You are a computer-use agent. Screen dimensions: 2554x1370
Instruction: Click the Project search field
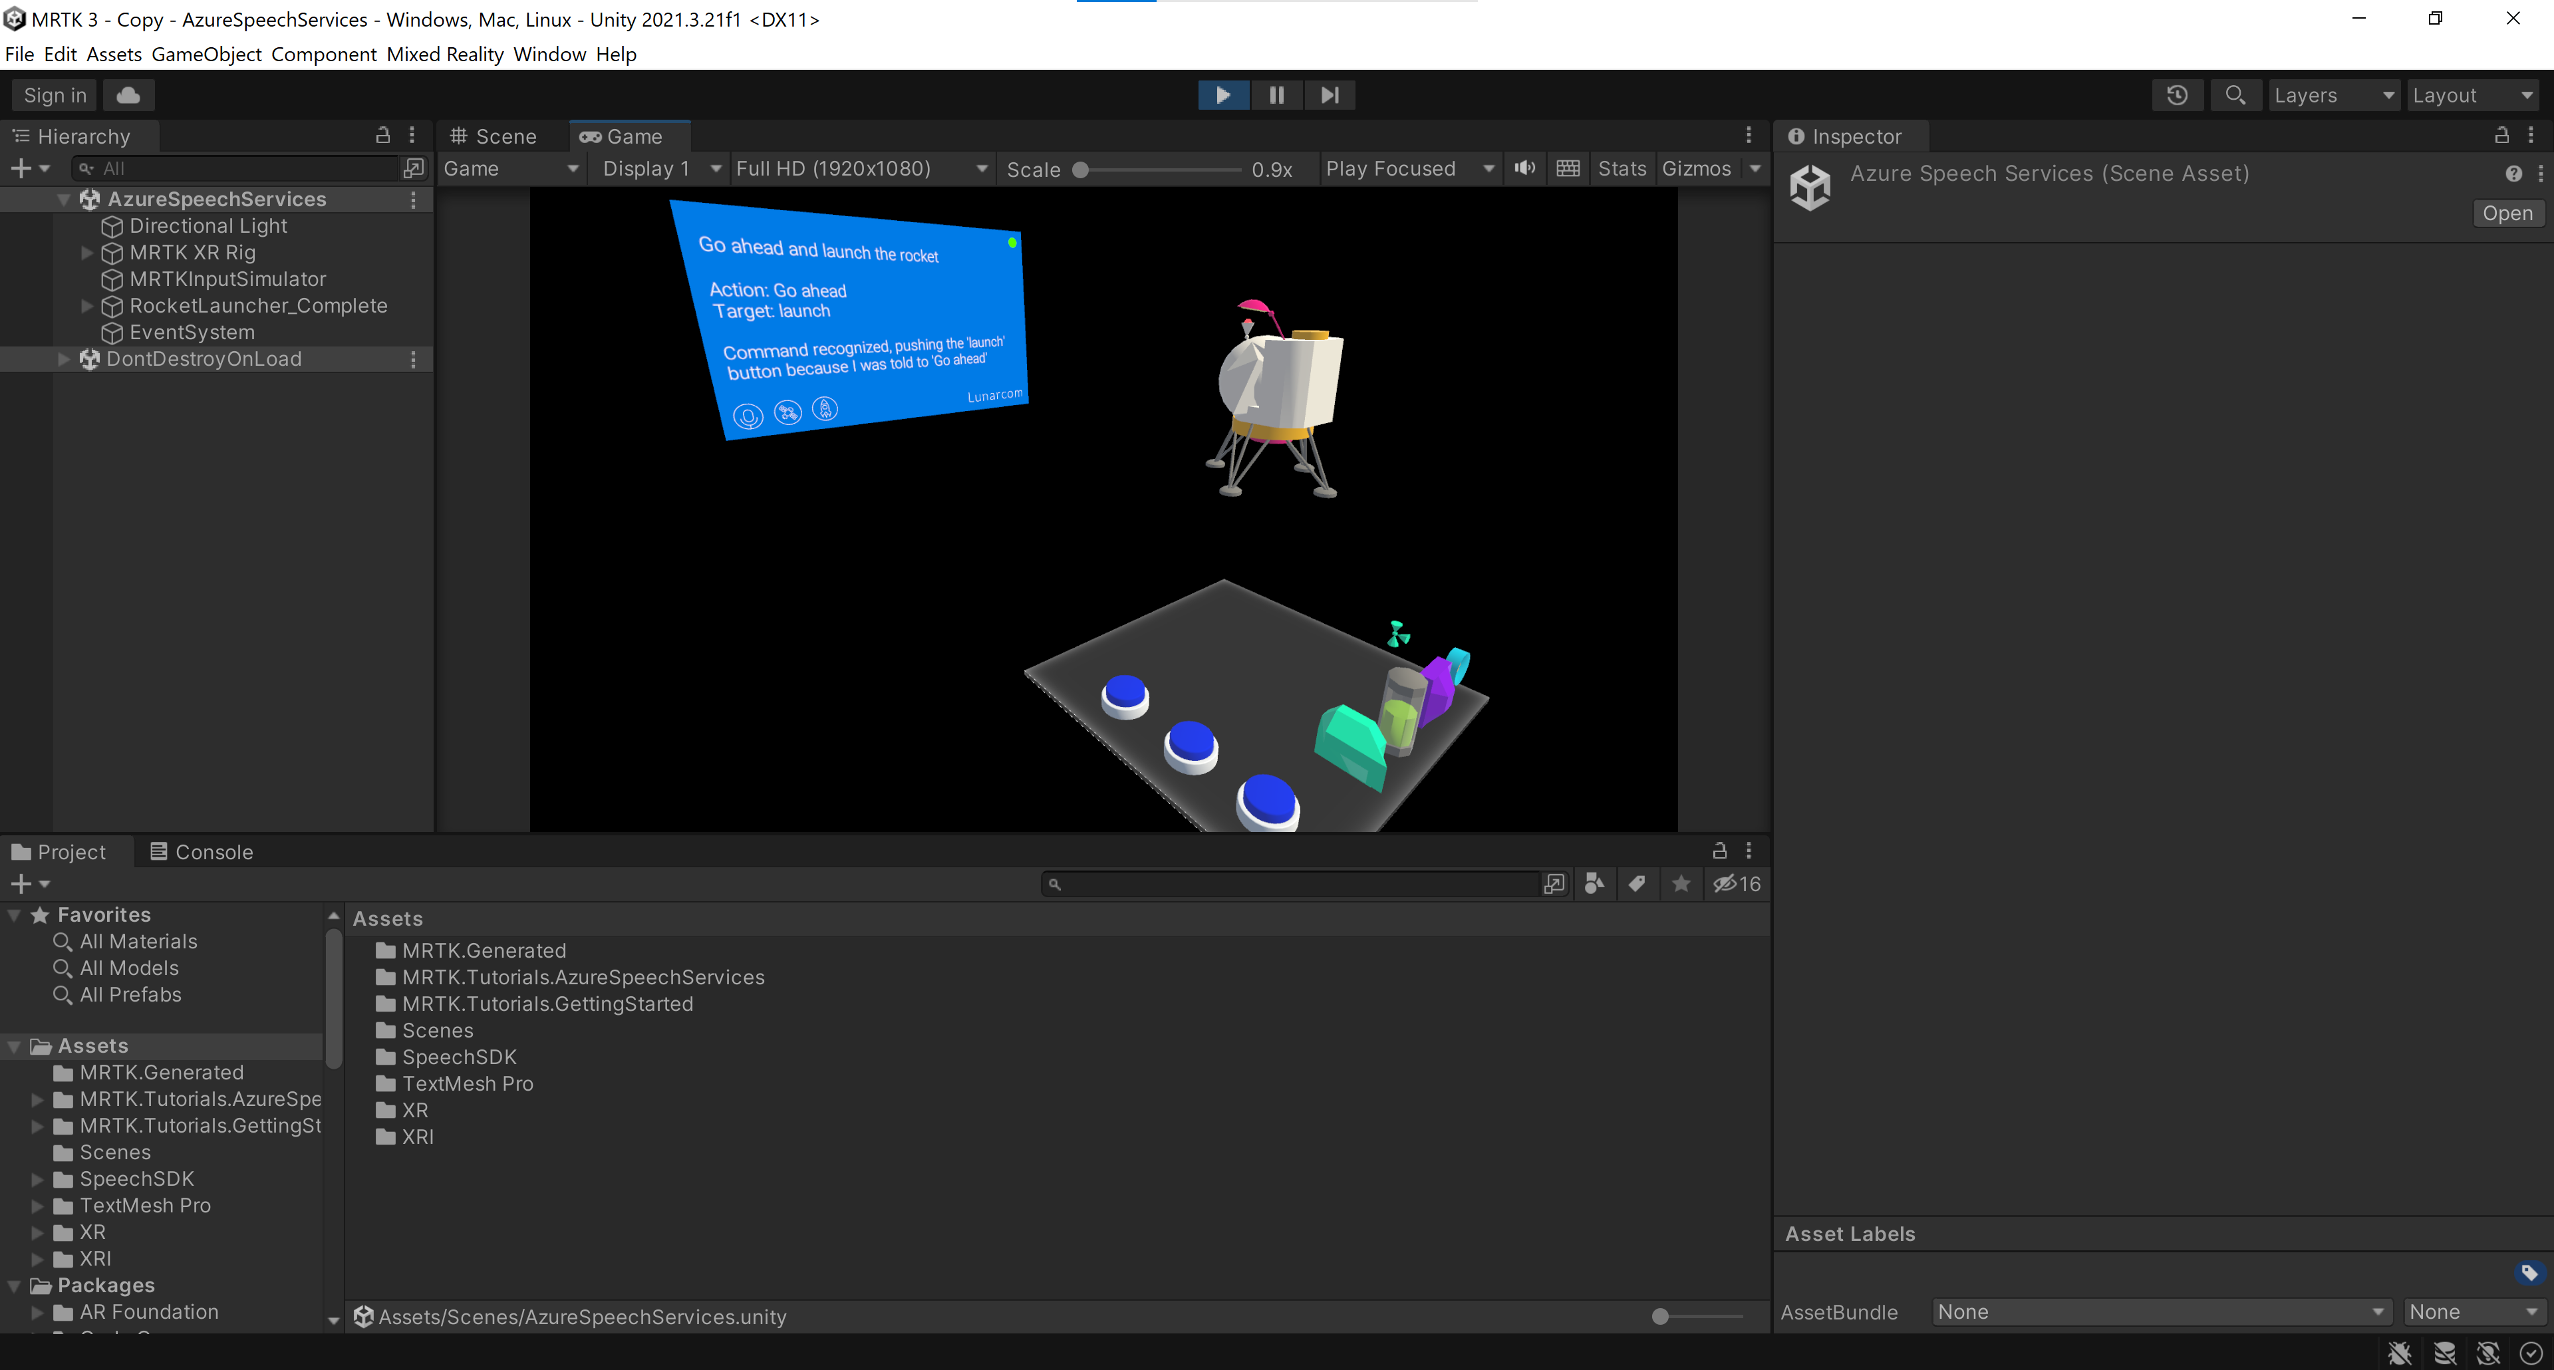click(x=1289, y=883)
